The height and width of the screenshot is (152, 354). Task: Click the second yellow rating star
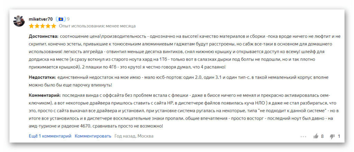37,26
